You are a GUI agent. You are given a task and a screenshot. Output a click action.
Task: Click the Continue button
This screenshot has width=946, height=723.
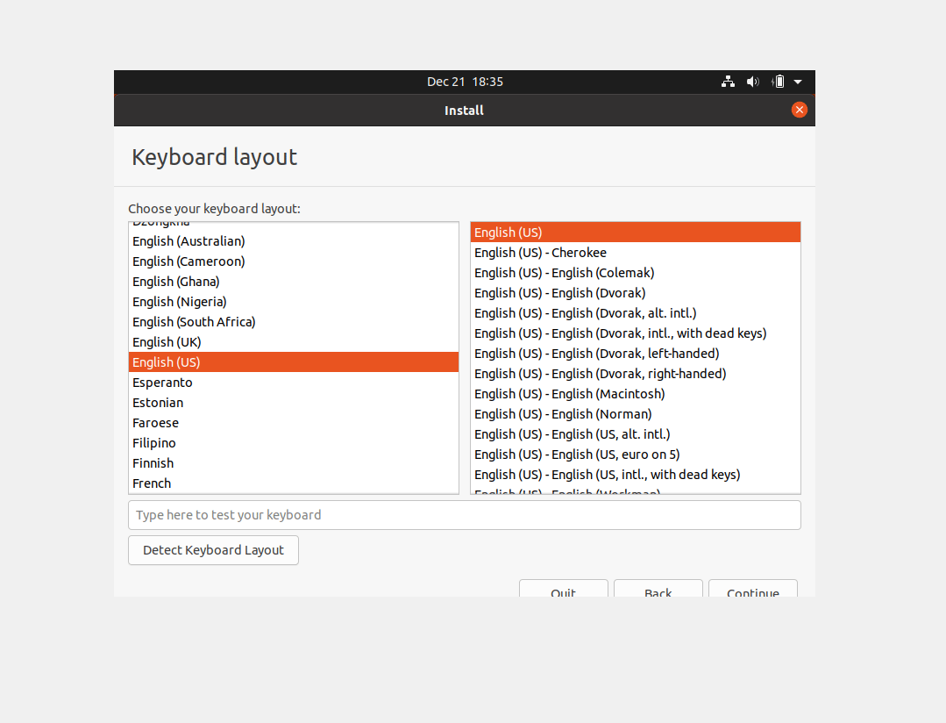753,589
